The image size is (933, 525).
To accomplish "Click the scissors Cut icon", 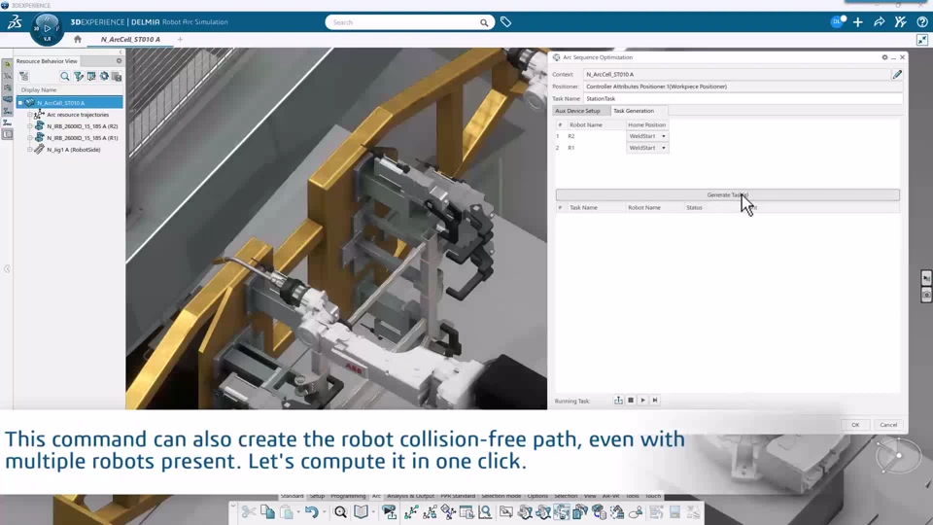I will pyautogui.click(x=249, y=512).
